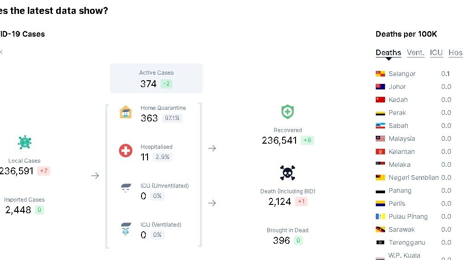The image size is (463, 260).
Task: Click the Imported Cases count 2,448
Action: (18, 210)
